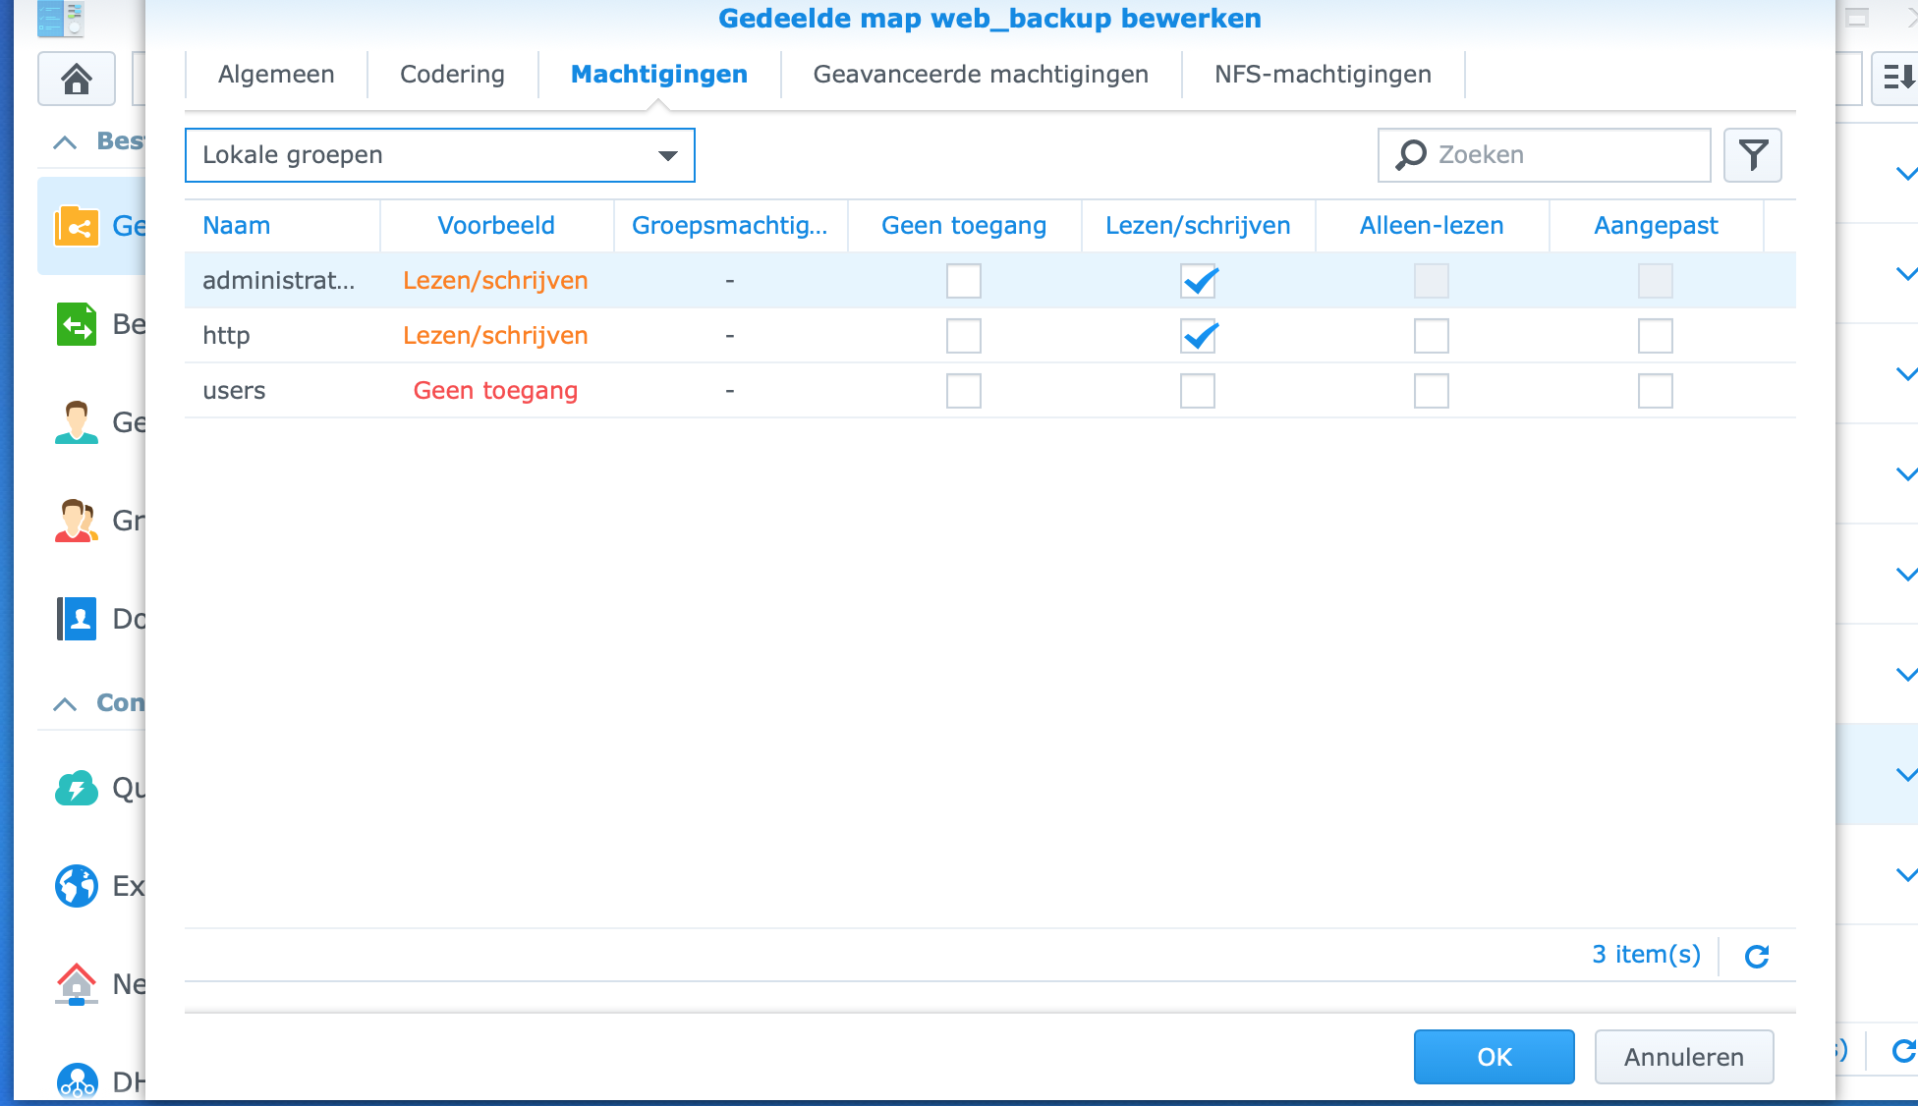The height and width of the screenshot is (1106, 1918).
Task: Click the Alleen-lezen column header
Action: coord(1432,226)
